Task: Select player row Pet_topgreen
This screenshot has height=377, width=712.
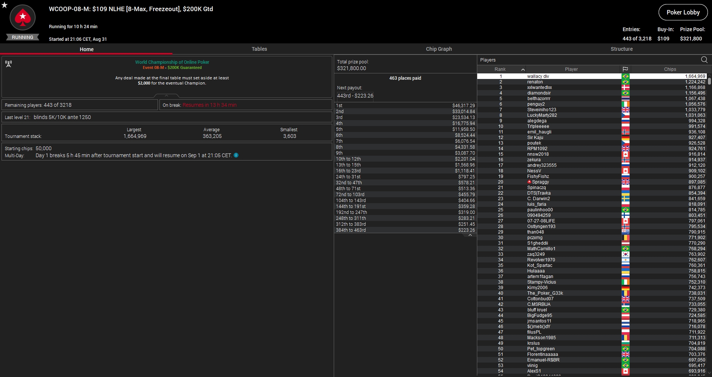Action: 592,349
